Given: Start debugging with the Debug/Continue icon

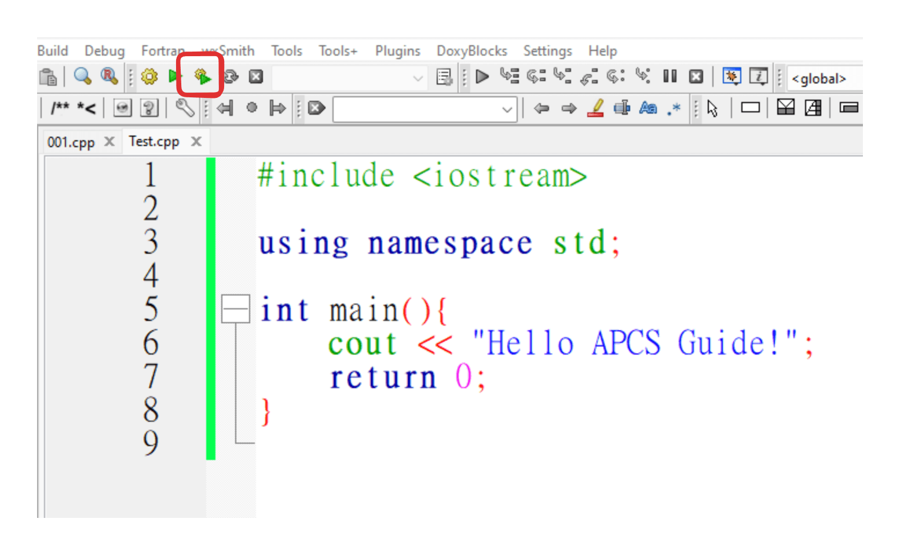Looking at the screenshot, I should (x=482, y=76).
